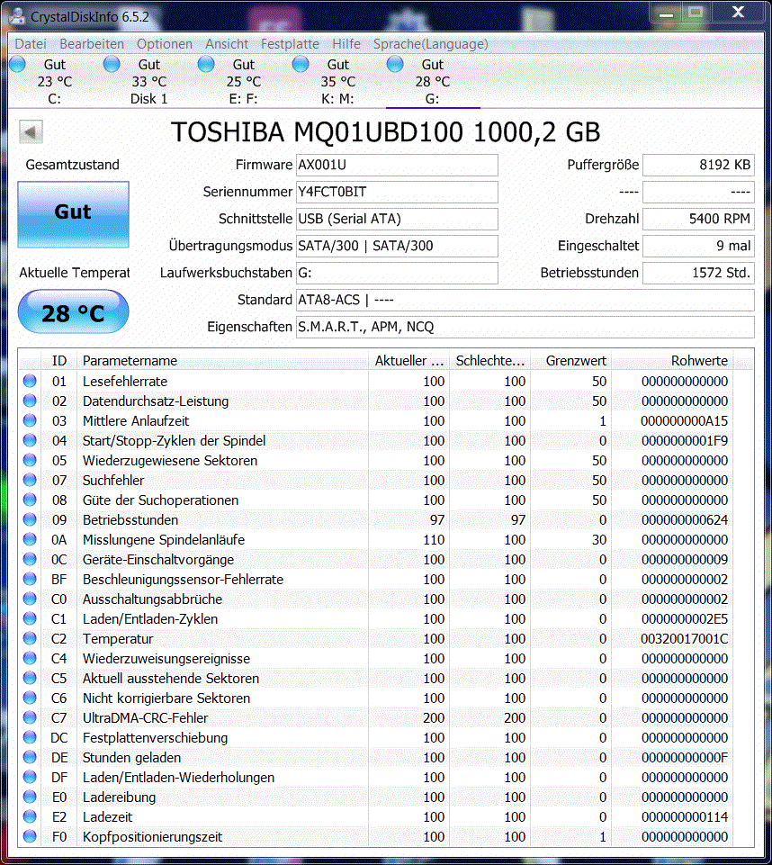
Task: Click the raw value 000000000A15
Action: click(x=685, y=421)
